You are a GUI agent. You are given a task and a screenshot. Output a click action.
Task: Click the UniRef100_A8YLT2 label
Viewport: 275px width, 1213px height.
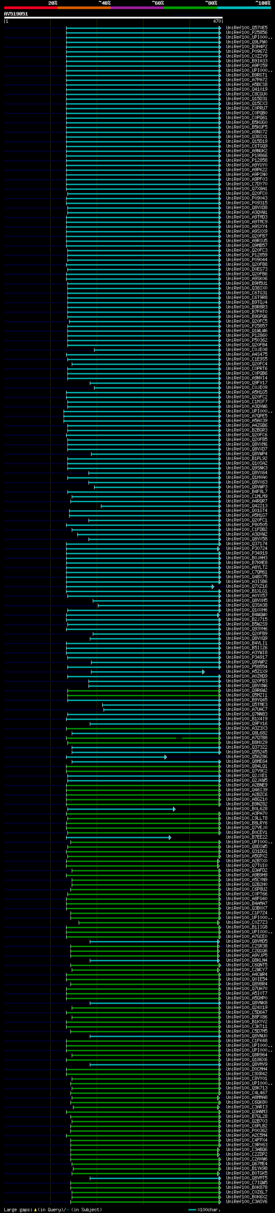point(247,568)
